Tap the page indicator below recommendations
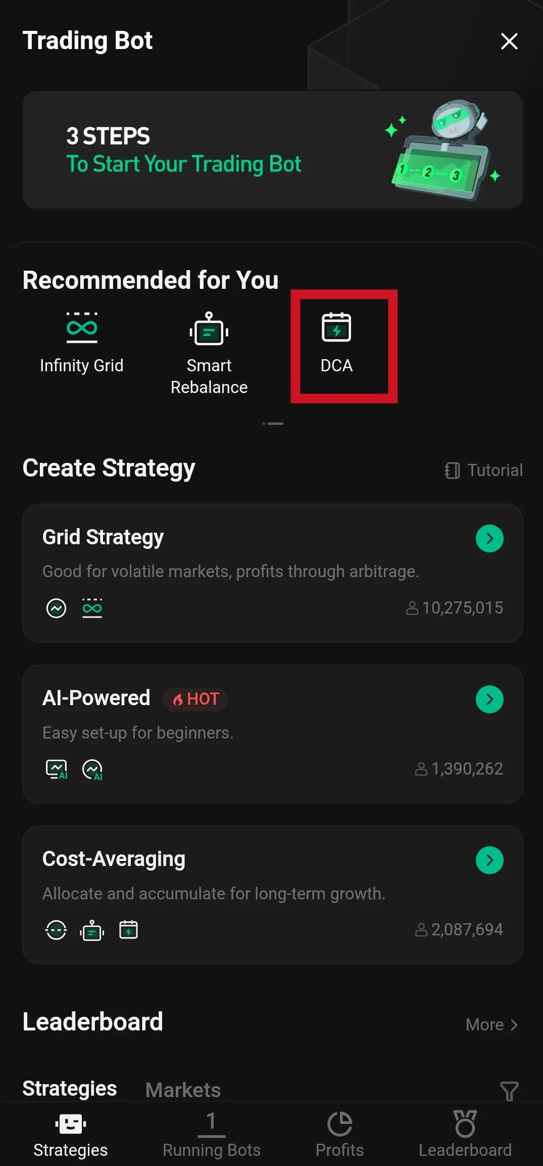This screenshot has height=1166, width=543. pyautogui.click(x=272, y=423)
